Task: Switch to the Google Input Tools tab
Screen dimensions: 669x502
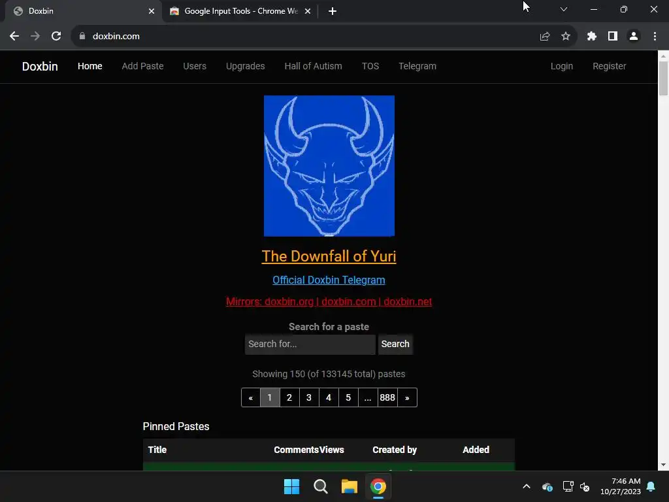Action: point(240,11)
